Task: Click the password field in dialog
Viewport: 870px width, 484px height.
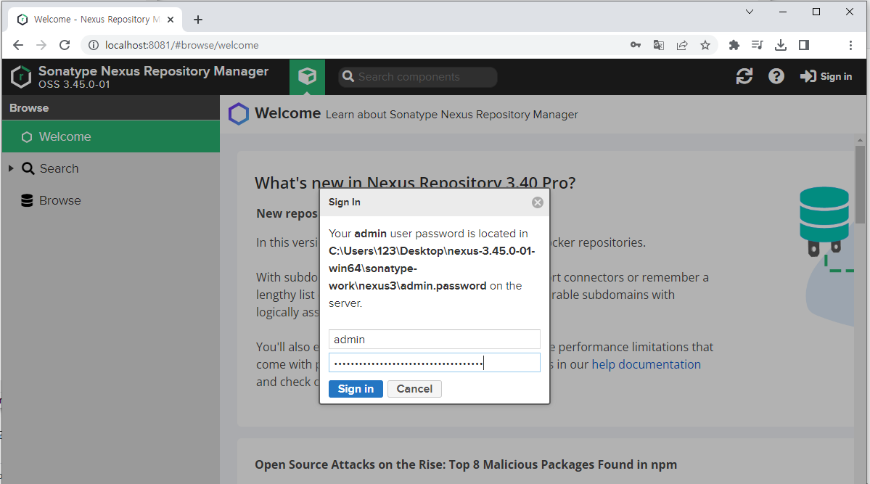Action: pyautogui.click(x=435, y=363)
